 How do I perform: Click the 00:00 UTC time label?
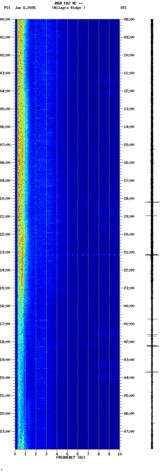coord(129,306)
